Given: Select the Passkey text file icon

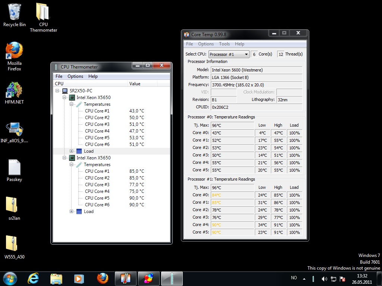Looking at the screenshot, I should (x=15, y=171).
